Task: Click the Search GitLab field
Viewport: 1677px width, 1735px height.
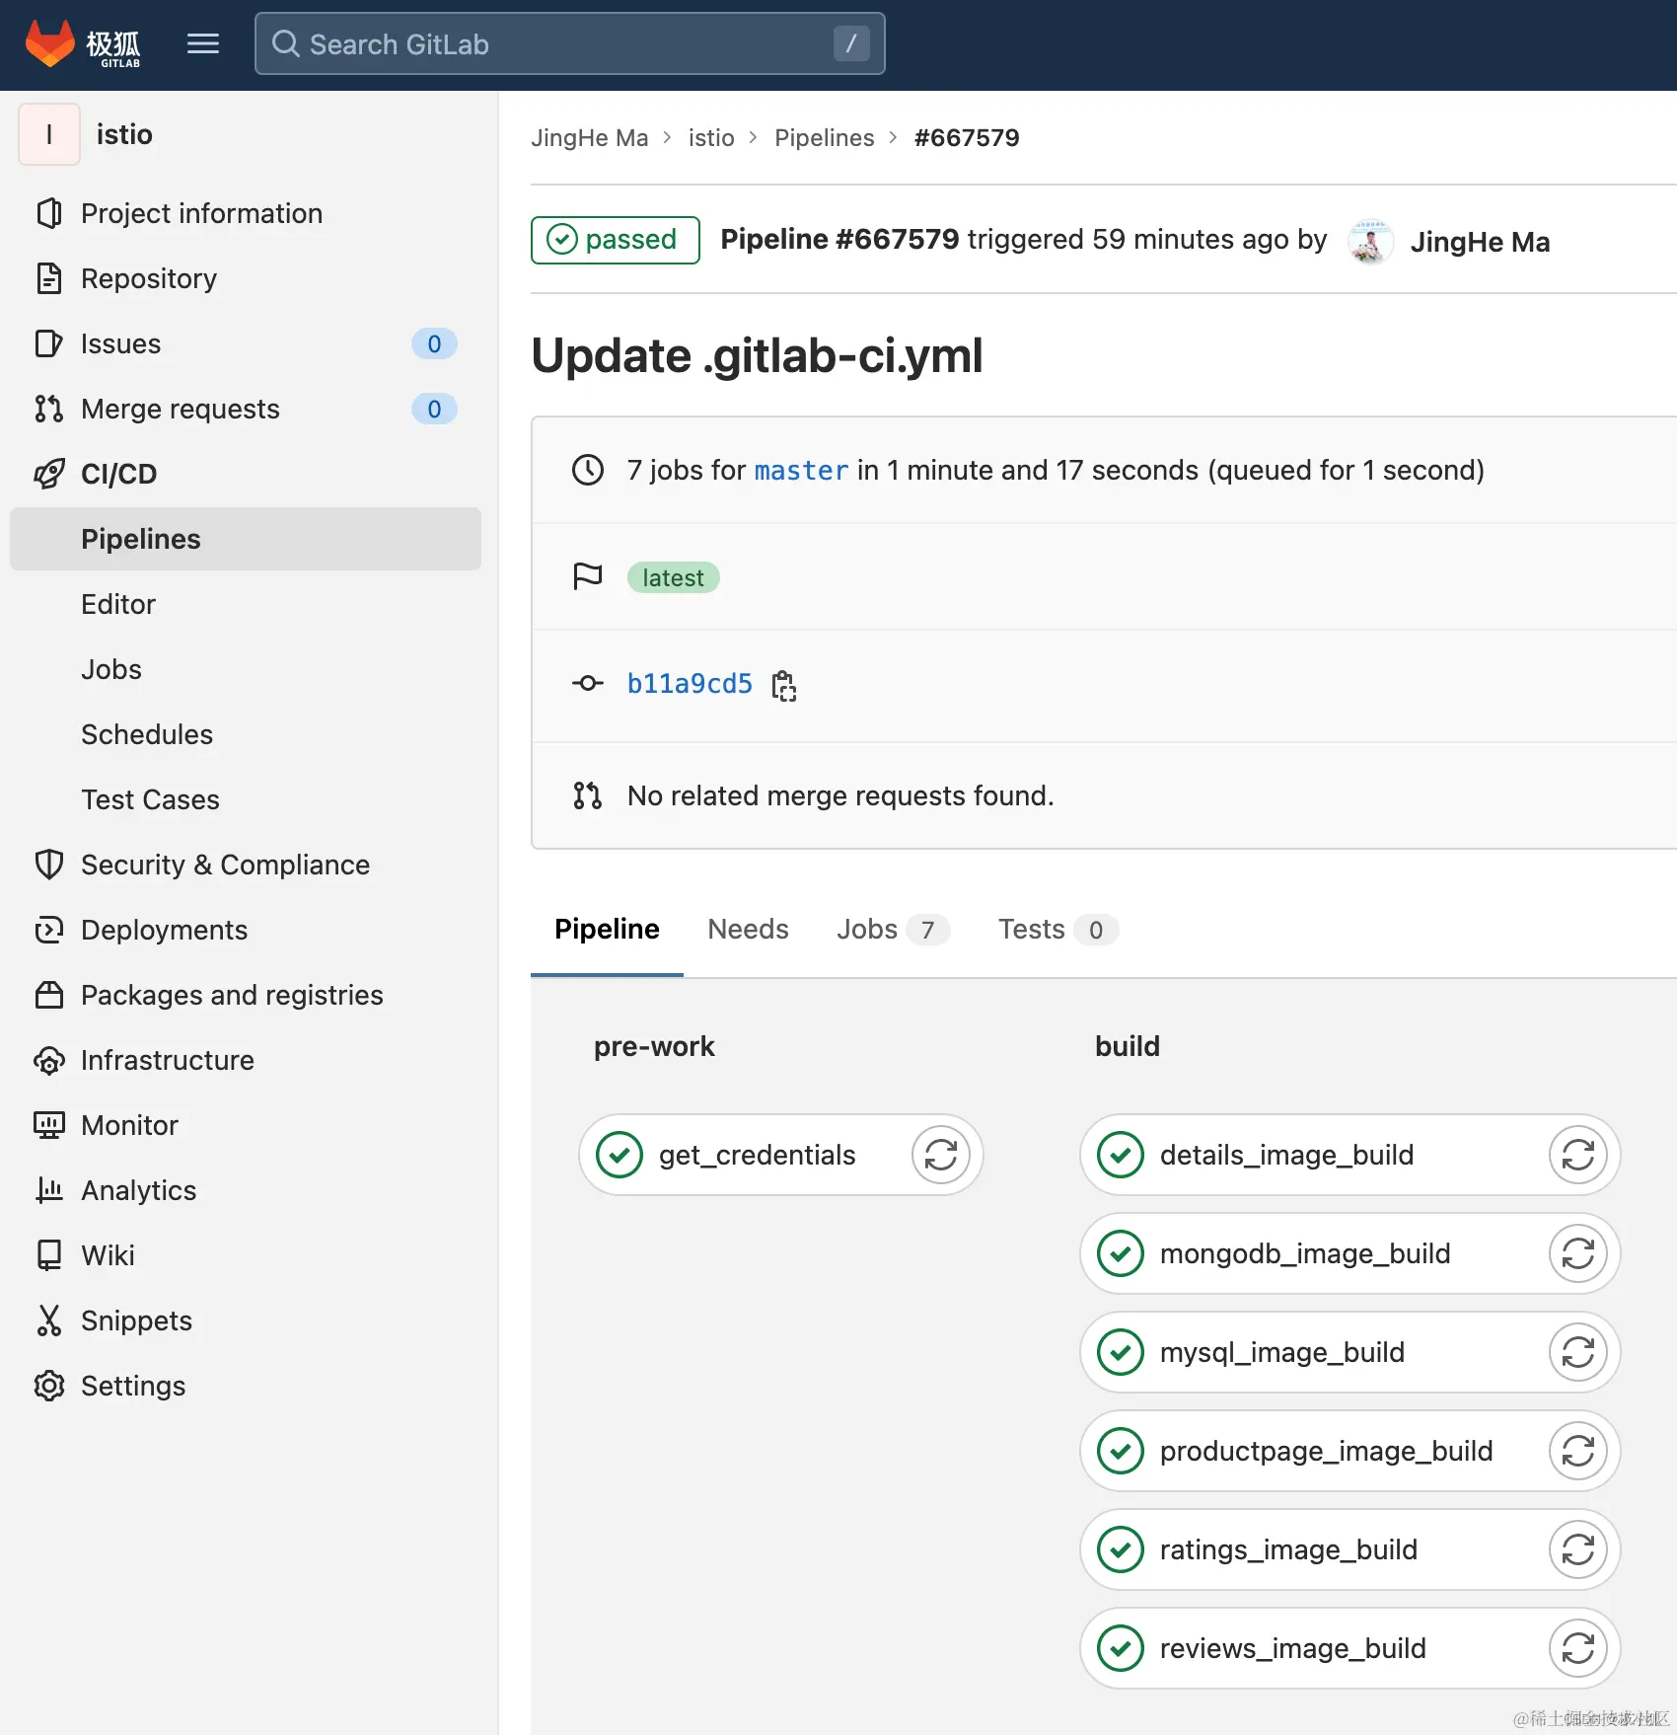Action: point(569,43)
